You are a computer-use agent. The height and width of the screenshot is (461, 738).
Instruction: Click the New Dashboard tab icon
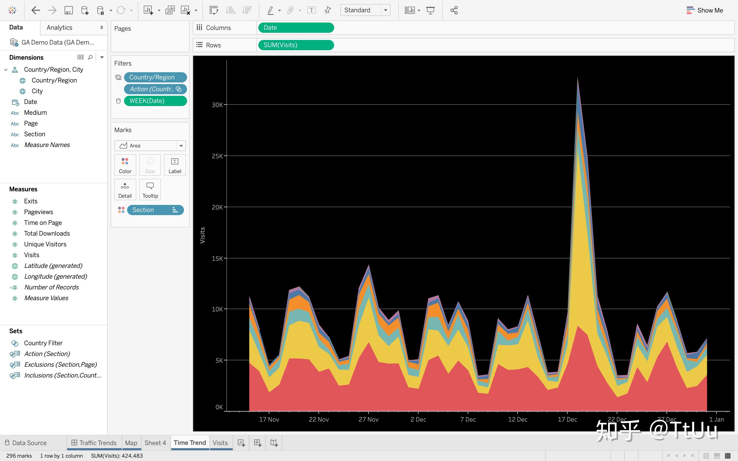pyautogui.click(x=258, y=443)
